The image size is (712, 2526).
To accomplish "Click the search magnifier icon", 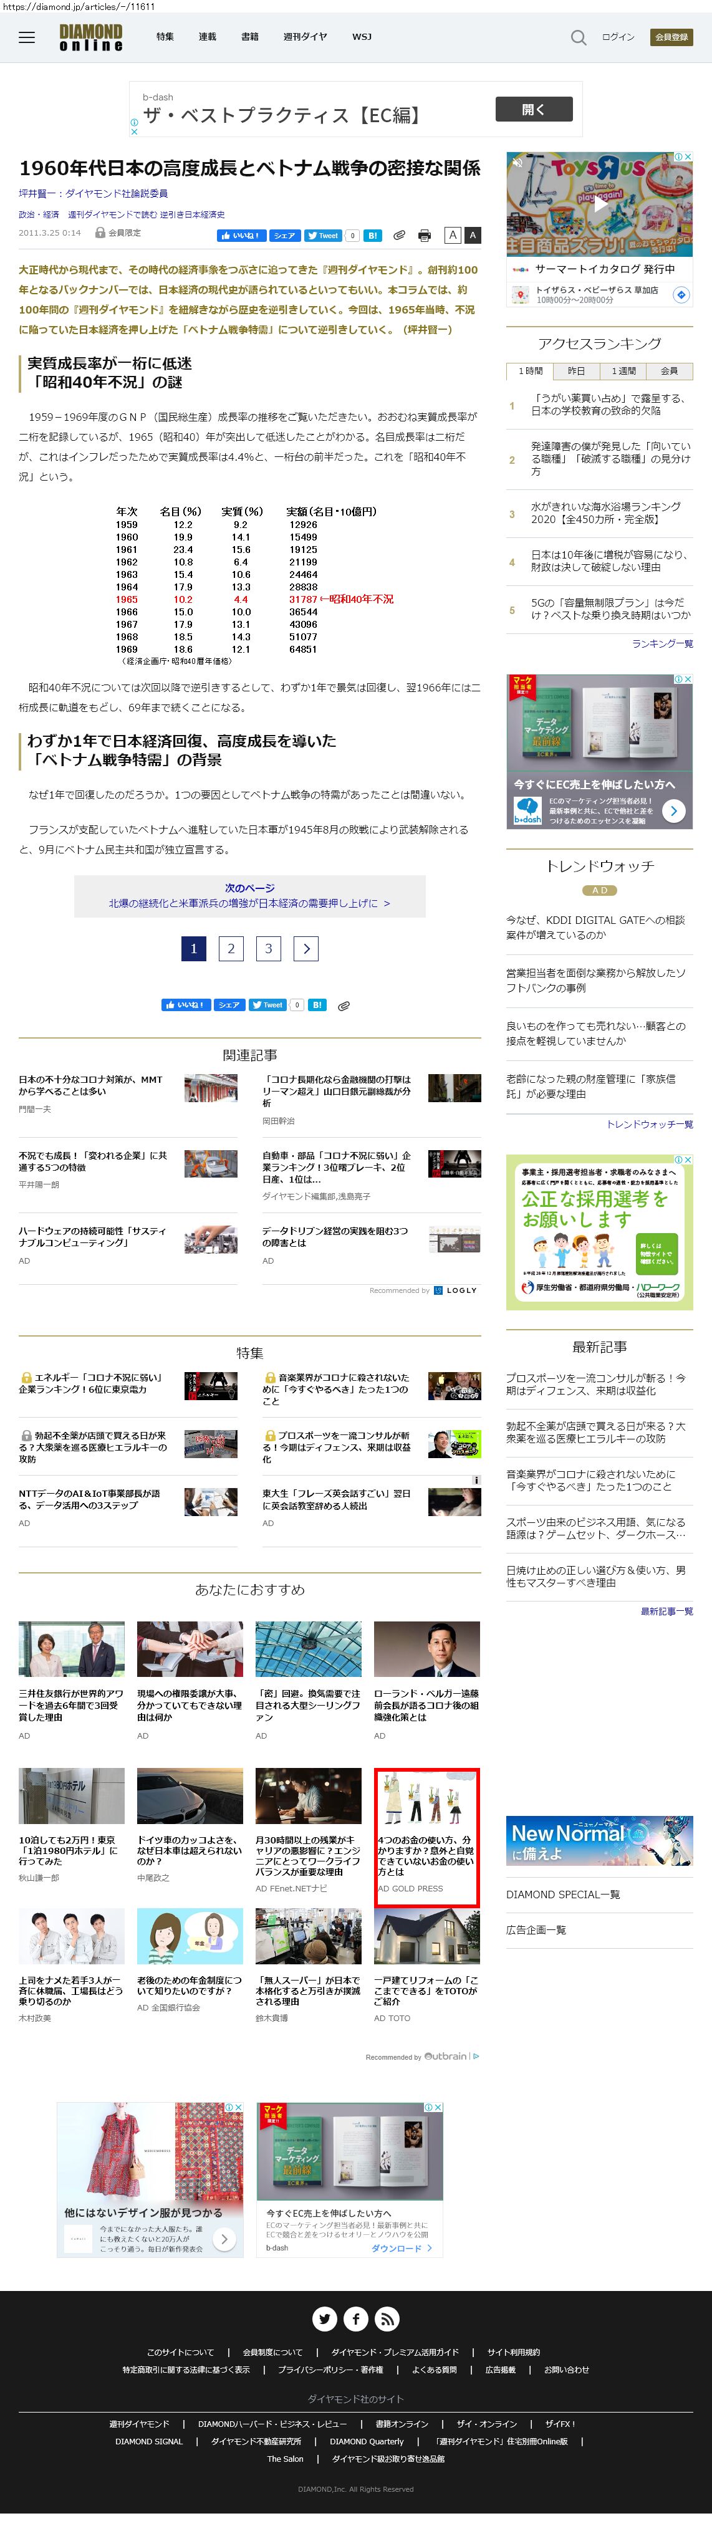I will pos(577,37).
